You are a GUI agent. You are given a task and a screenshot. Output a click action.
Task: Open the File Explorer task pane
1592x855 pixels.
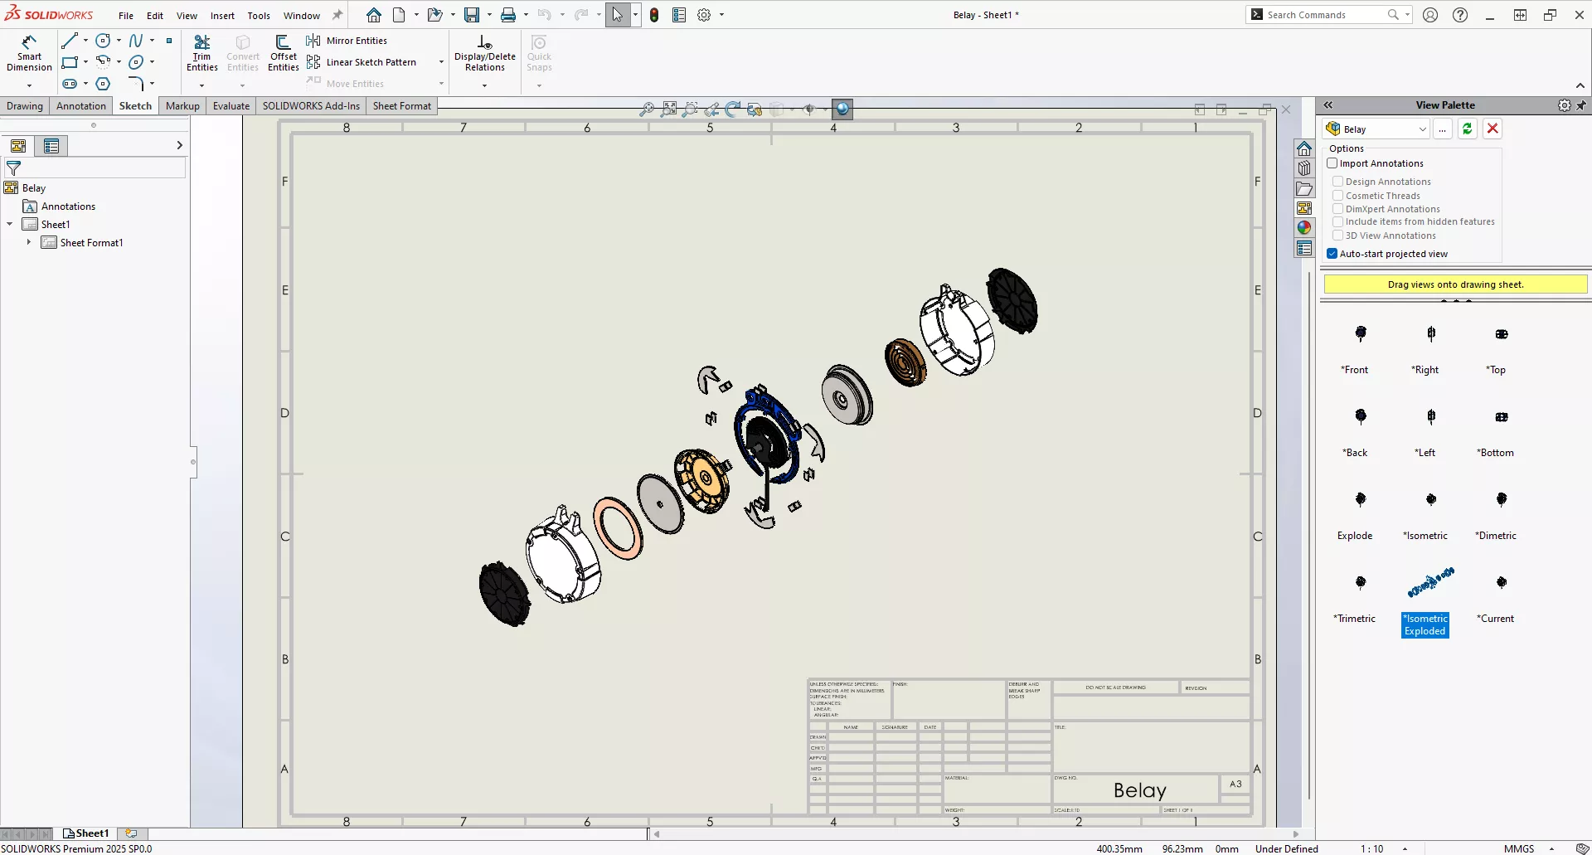1304,189
